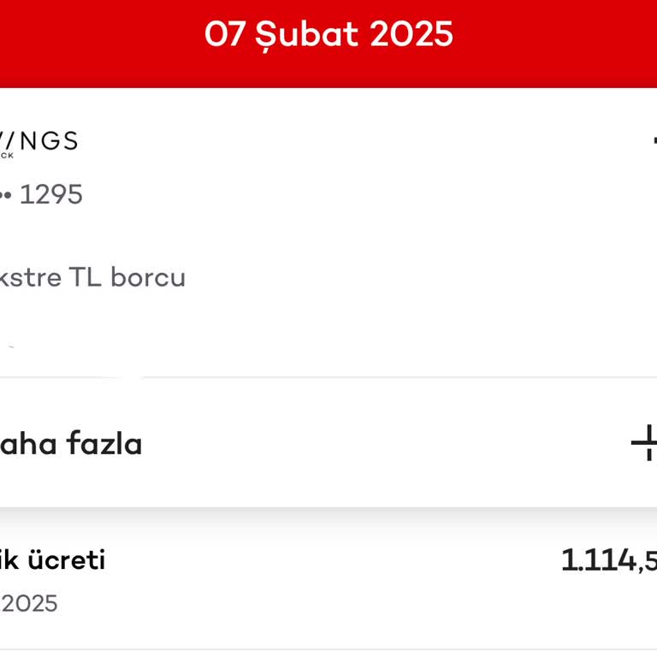Tap the icon at the card's top right
Screen dimensions: 657x657
(653, 142)
